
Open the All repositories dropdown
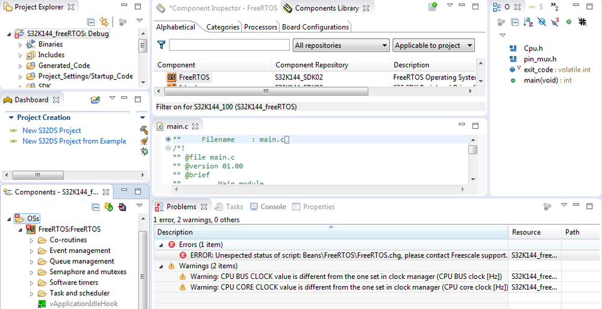341,45
